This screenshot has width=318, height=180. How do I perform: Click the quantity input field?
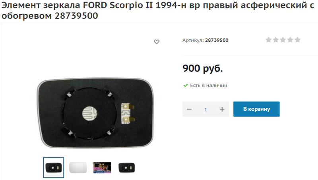(x=206, y=109)
